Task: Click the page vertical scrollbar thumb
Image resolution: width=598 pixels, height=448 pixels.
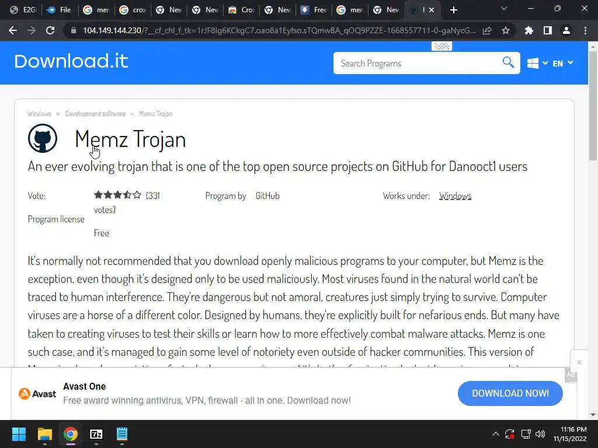Action: [593, 105]
